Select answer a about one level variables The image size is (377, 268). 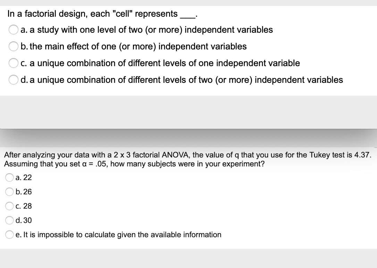tap(13, 30)
